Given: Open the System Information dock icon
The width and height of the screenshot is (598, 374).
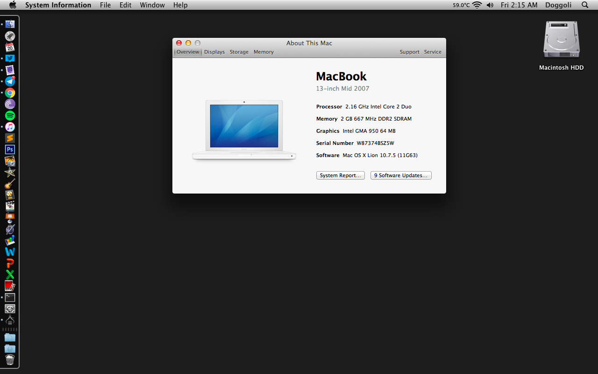Looking at the screenshot, I should (x=10, y=320).
